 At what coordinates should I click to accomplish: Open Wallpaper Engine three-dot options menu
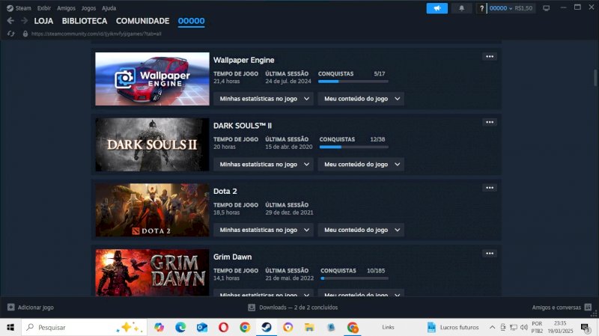tap(490, 56)
